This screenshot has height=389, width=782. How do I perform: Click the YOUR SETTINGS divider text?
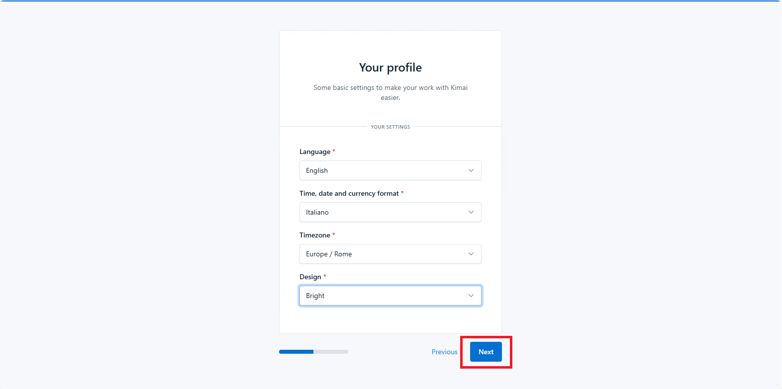pos(390,127)
